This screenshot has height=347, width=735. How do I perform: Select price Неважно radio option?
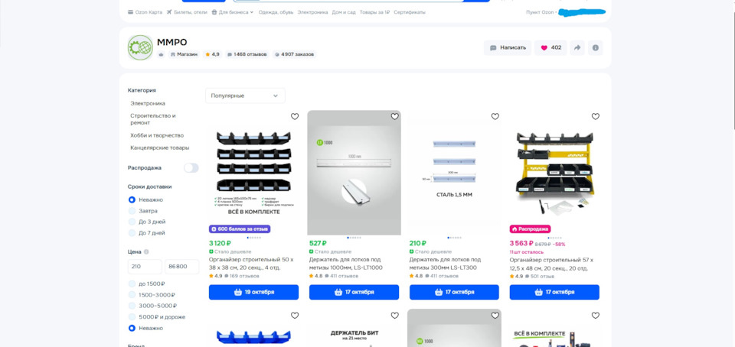coord(132,329)
